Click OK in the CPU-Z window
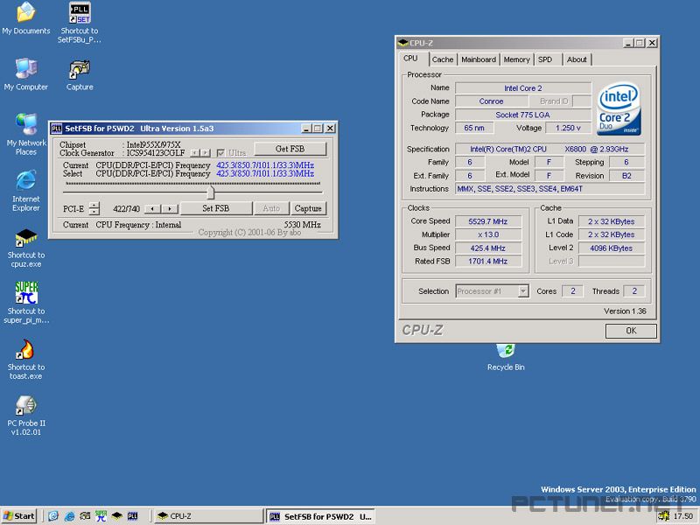The height and width of the screenshot is (525, 700). point(631,331)
